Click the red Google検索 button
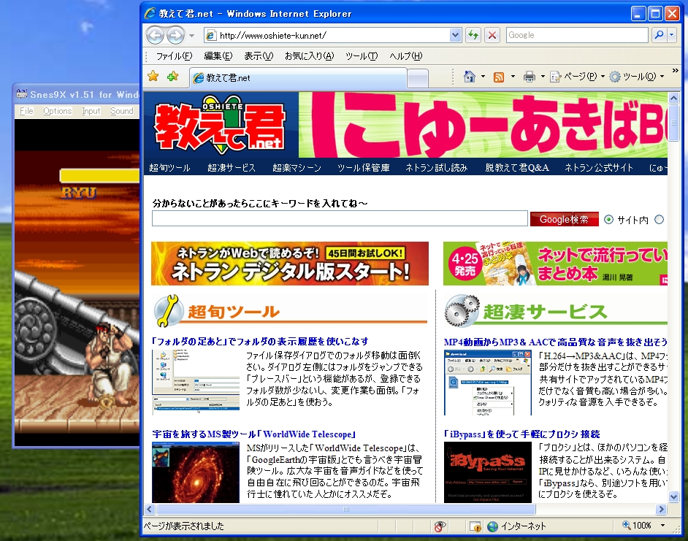Image resolution: width=688 pixels, height=541 pixels. pos(565,219)
